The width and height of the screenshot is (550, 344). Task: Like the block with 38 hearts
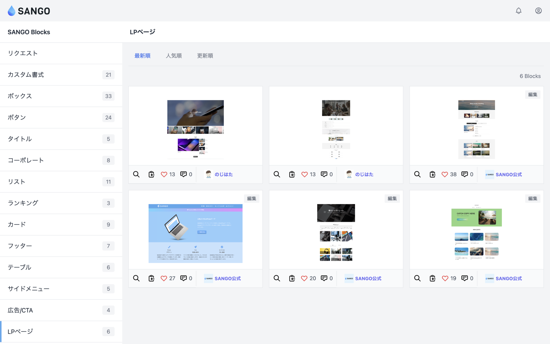tap(445, 174)
